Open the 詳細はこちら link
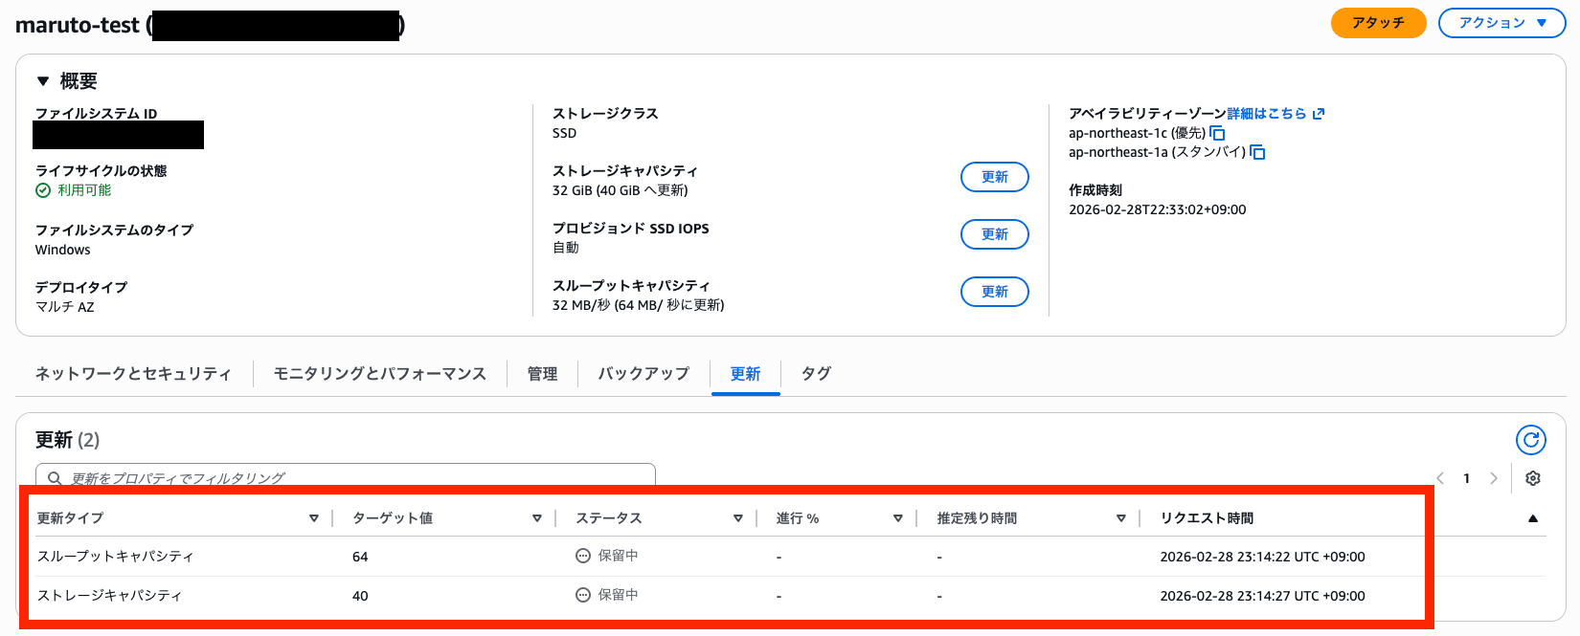This screenshot has width=1580, height=636. pyautogui.click(x=1266, y=114)
